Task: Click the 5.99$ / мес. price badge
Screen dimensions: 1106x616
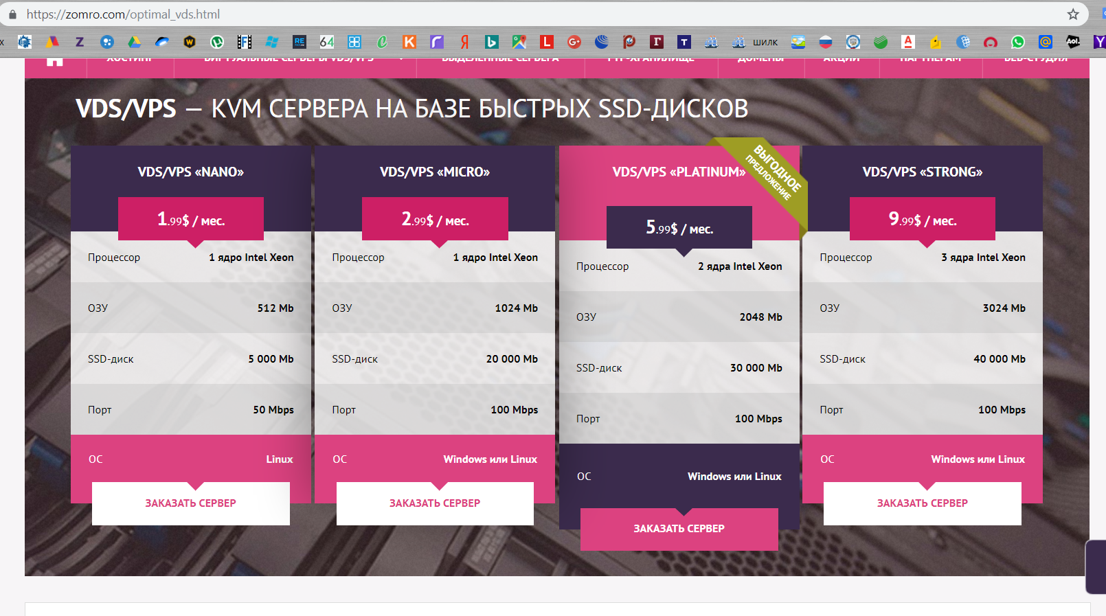Action: tap(679, 227)
